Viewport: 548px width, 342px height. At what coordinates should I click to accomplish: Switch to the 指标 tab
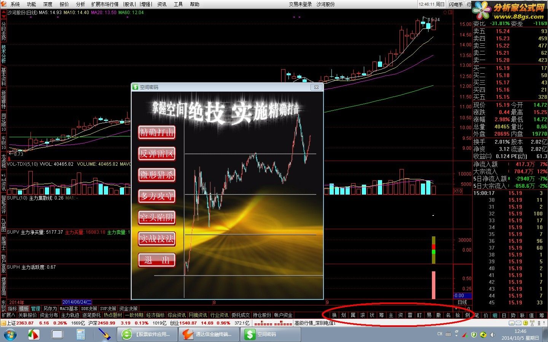13,309
